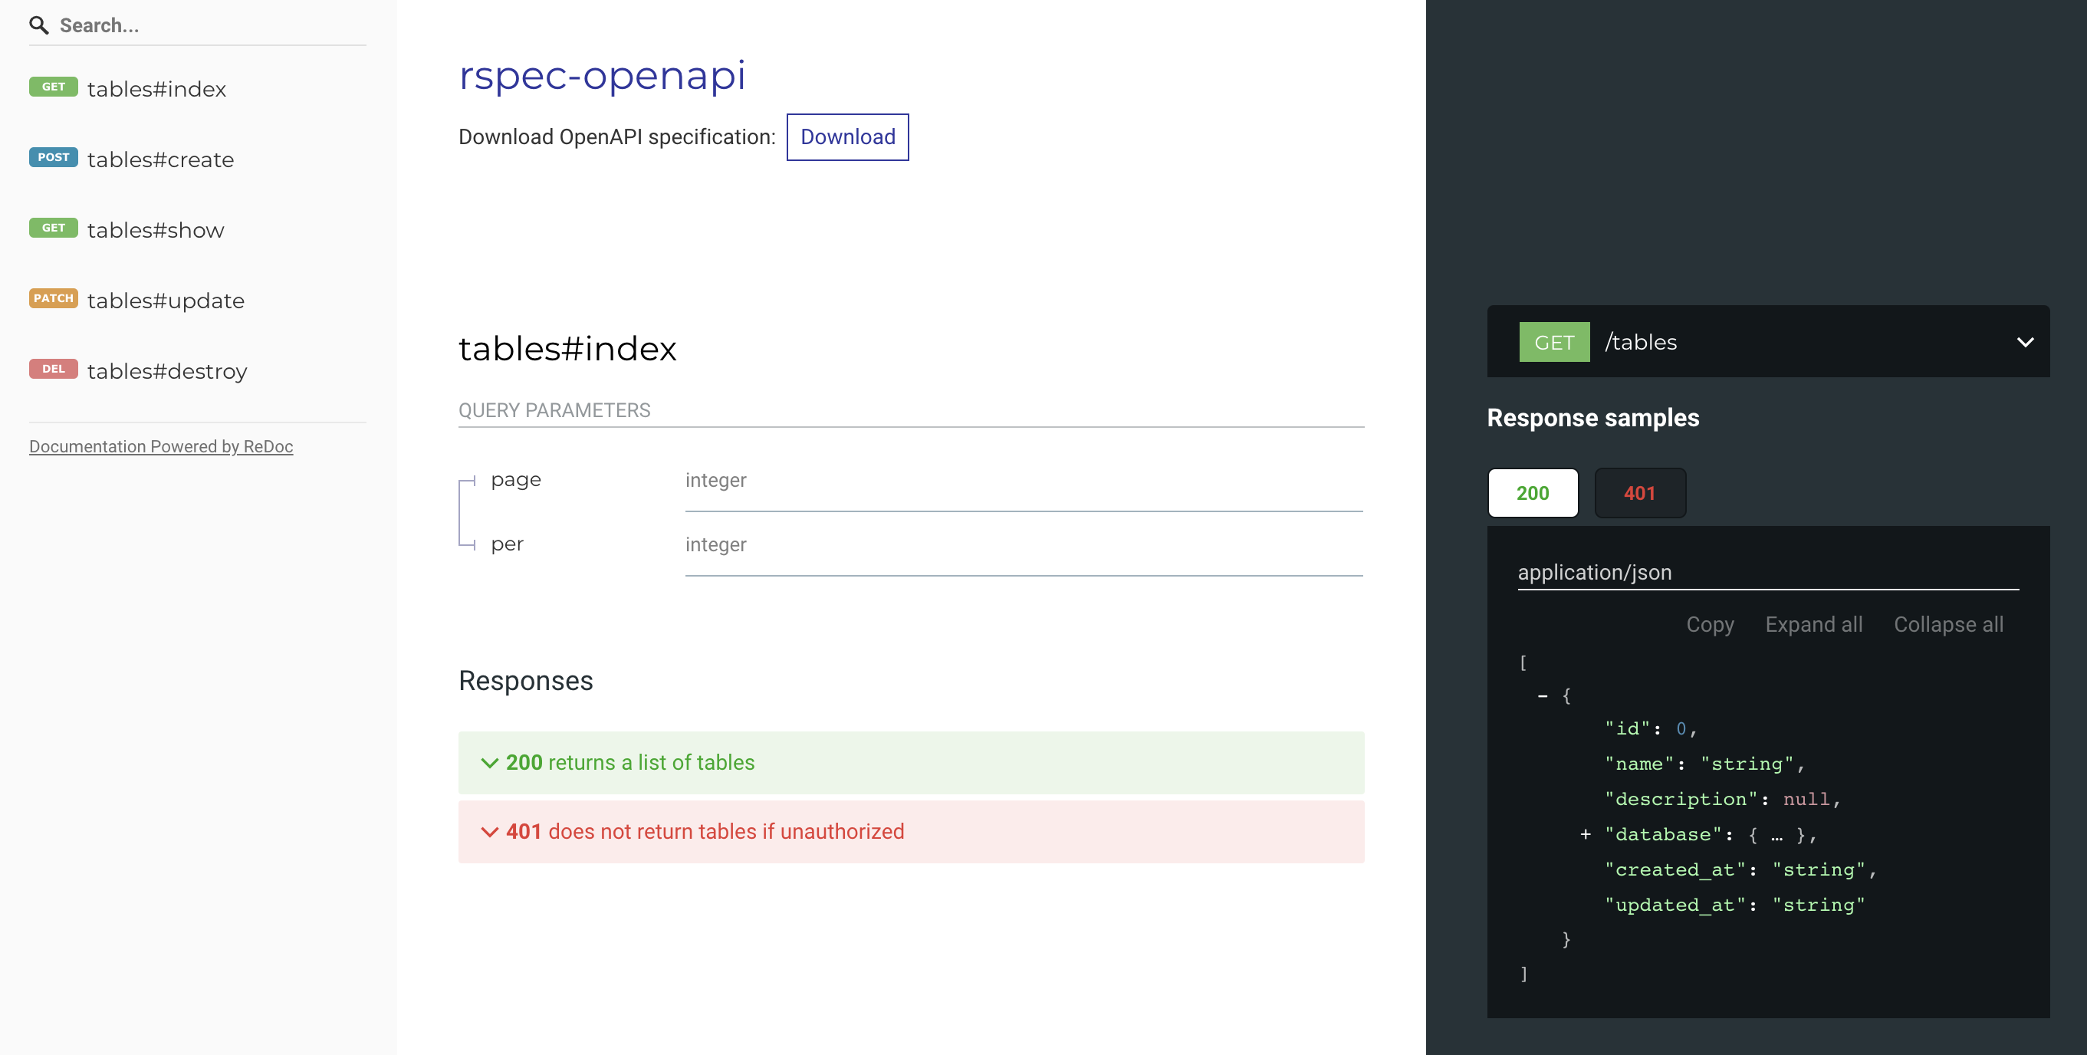This screenshot has height=1055, width=2087.
Task: Open the Documentation Powered by ReDoc link
Action: (161, 446)
